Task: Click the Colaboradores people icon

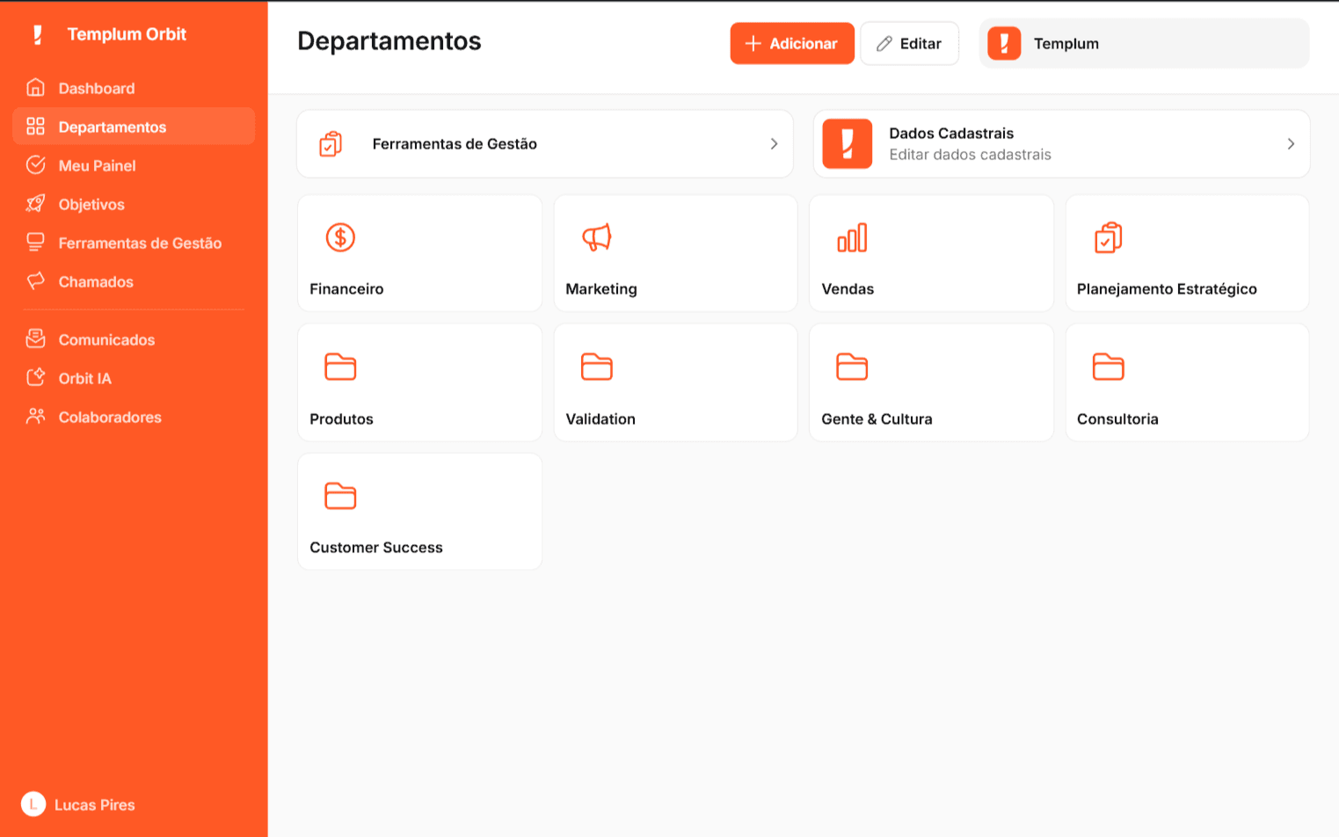Action: (35, 417)
